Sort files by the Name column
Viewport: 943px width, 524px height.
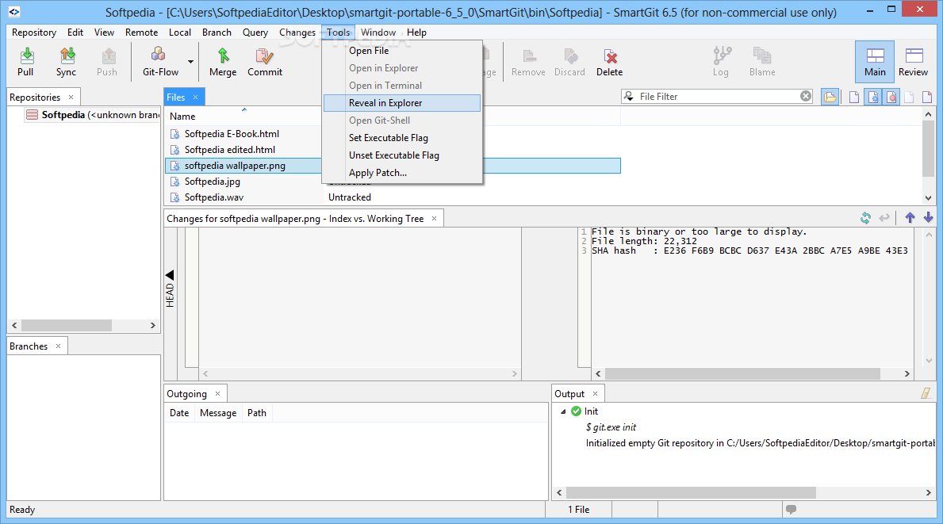(x=243, y=117)
